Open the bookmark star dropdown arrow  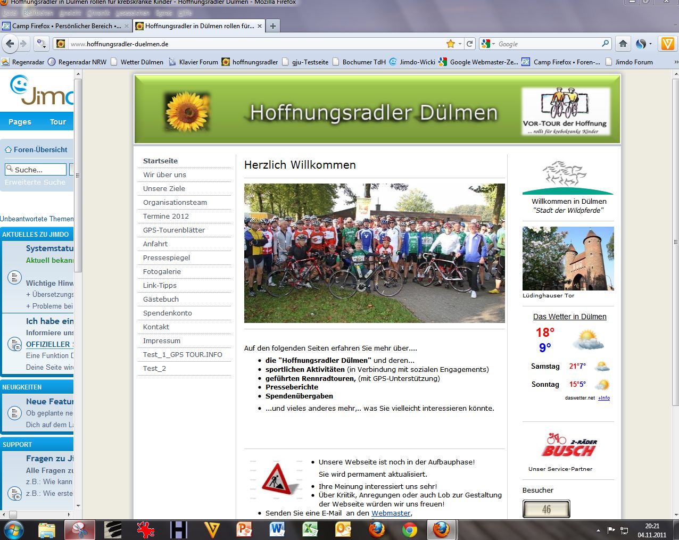coord(460,44)
